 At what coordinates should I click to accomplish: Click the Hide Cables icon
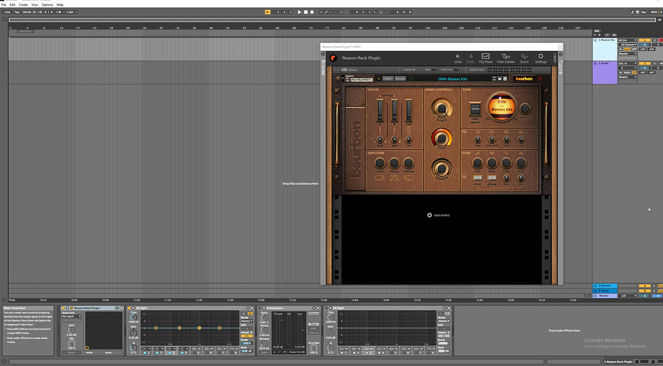(505, 58)
